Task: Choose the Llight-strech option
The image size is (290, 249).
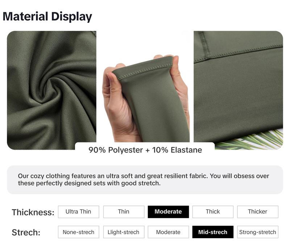Action: click(124, 232)
